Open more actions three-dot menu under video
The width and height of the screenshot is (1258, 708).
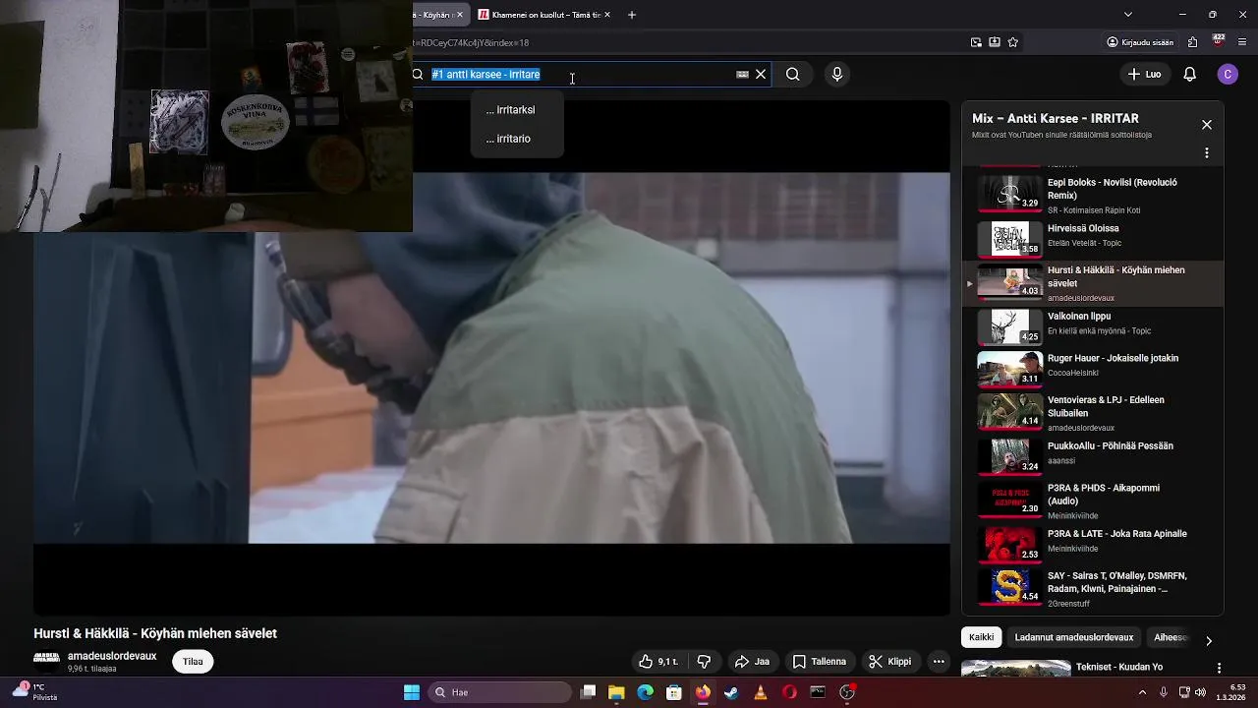(939, 662)
